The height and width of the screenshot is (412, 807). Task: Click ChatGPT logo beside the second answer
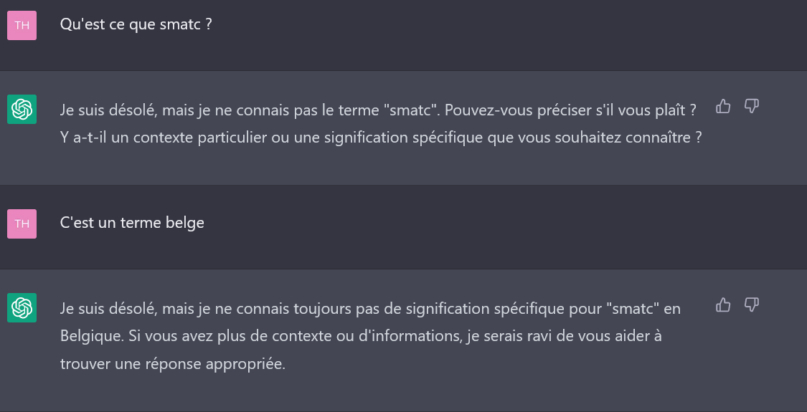coord(22,308)
